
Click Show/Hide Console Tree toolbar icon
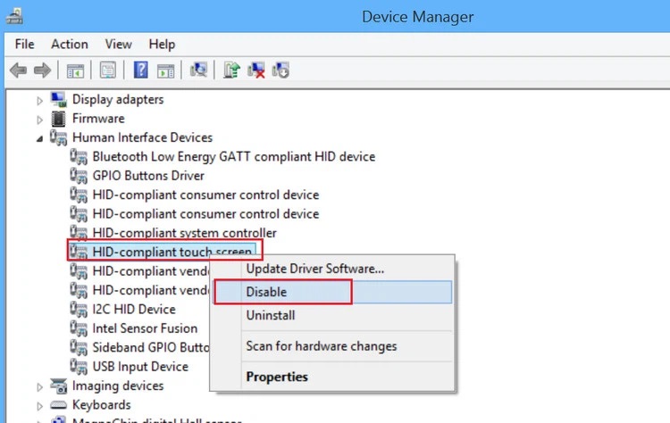pos(75,70)
